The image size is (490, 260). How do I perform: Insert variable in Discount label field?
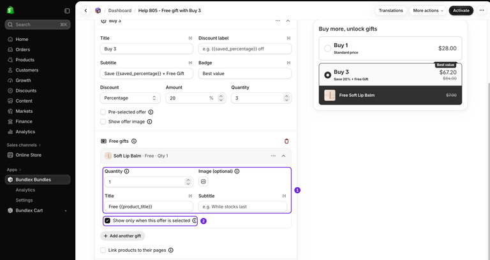288,38
